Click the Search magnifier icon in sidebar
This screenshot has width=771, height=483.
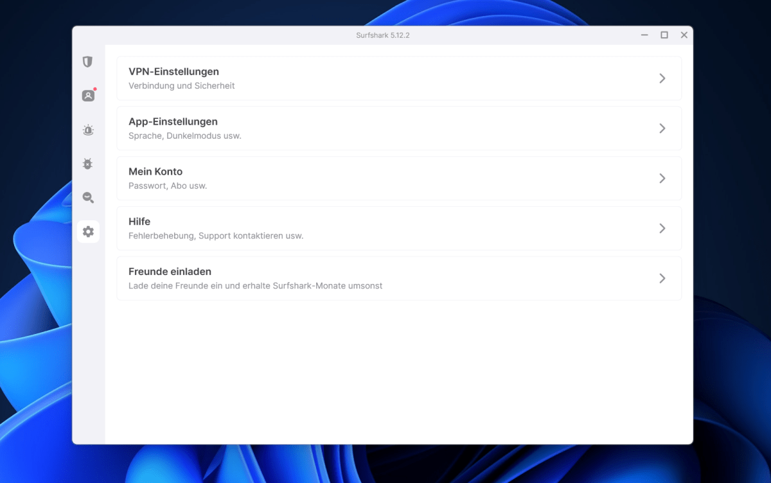[88, 198]
